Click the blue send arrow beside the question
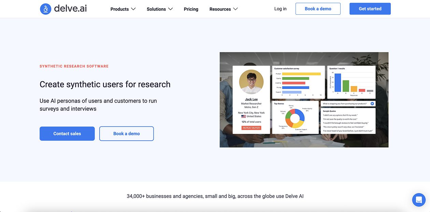Image resolution: width=430 pixels, height=212 pixels. click(372, 104)
